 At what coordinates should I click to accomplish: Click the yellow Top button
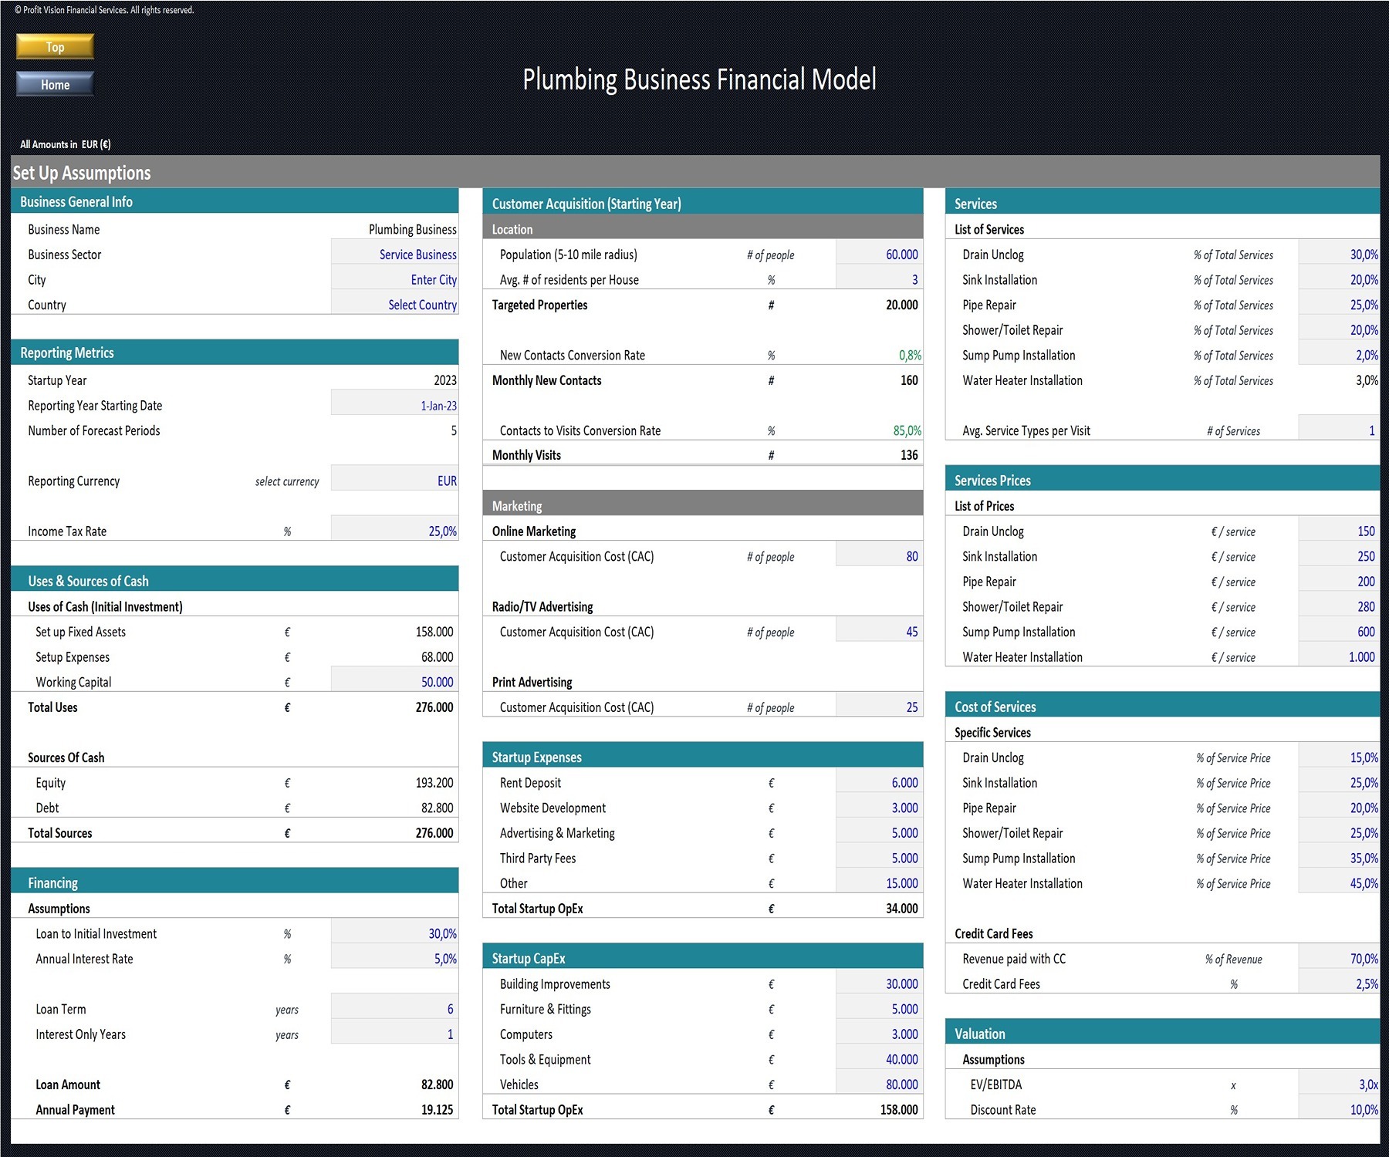tap(55, 46)
